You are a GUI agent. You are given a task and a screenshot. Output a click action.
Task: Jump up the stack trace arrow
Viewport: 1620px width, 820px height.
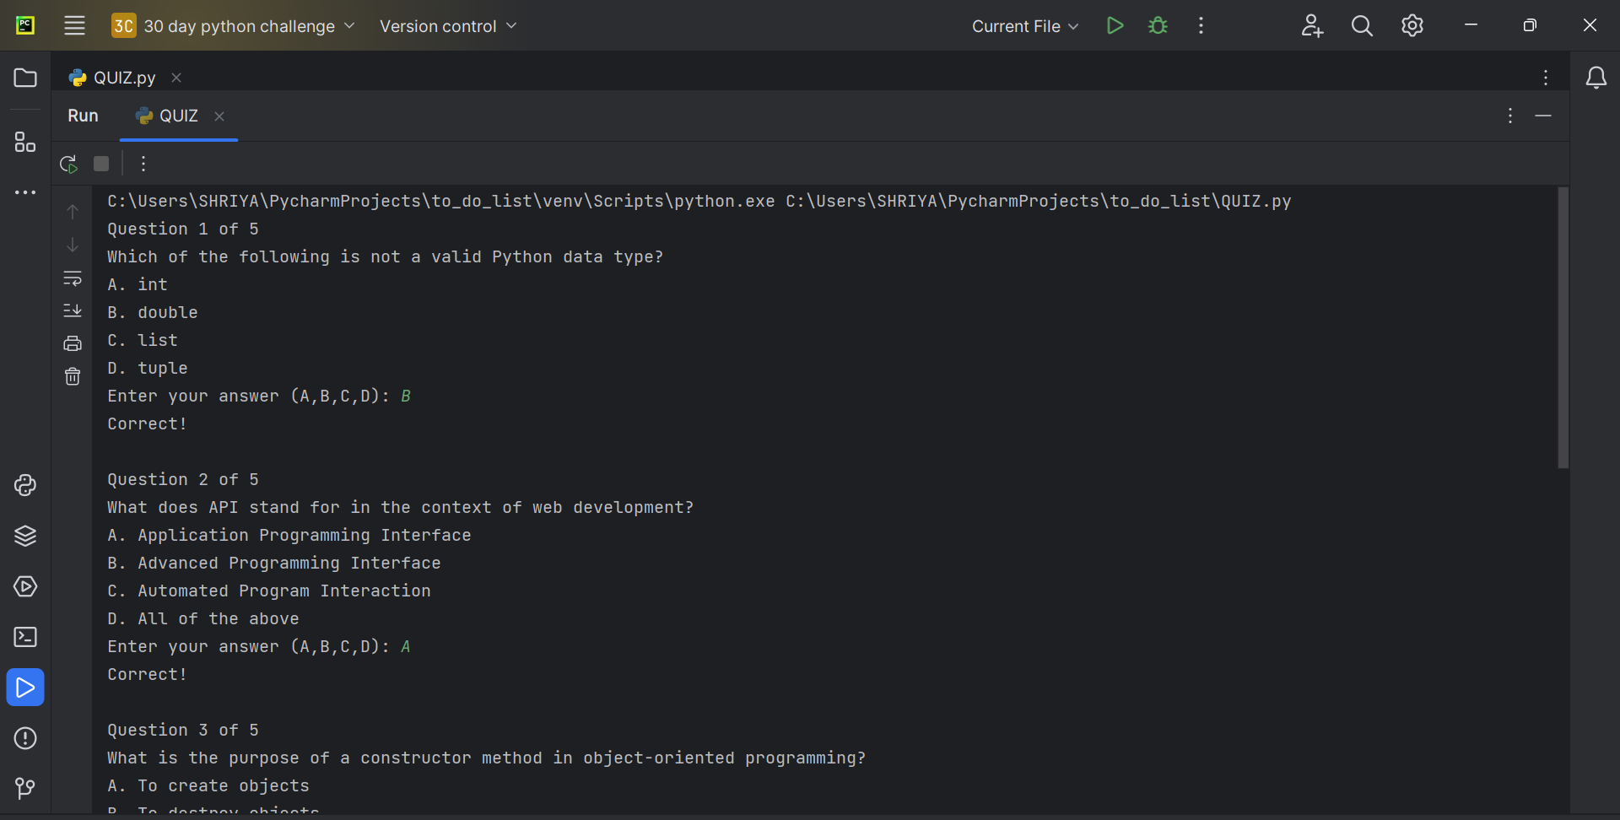(73, 212)
